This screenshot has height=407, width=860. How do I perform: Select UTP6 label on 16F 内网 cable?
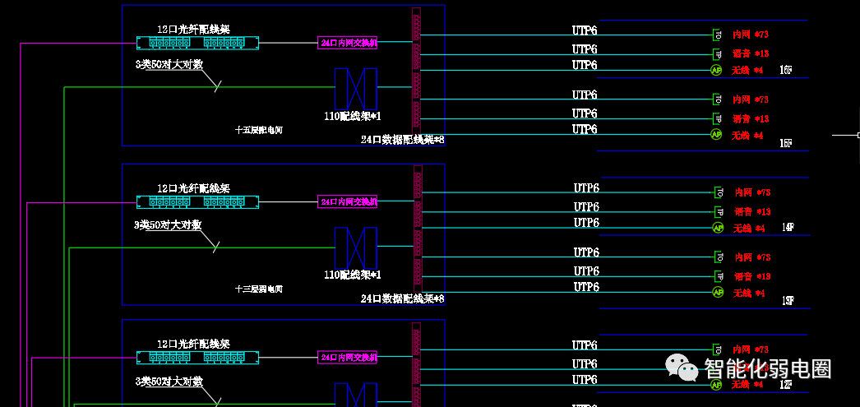pos(585,30)
